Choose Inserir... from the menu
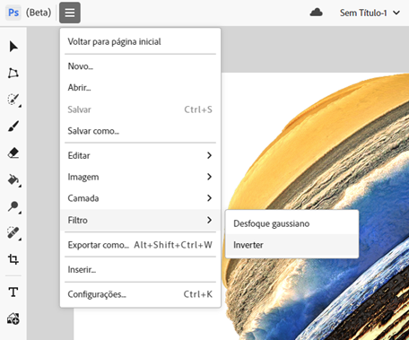Viewport: 409px width, 340px height. 140,270
